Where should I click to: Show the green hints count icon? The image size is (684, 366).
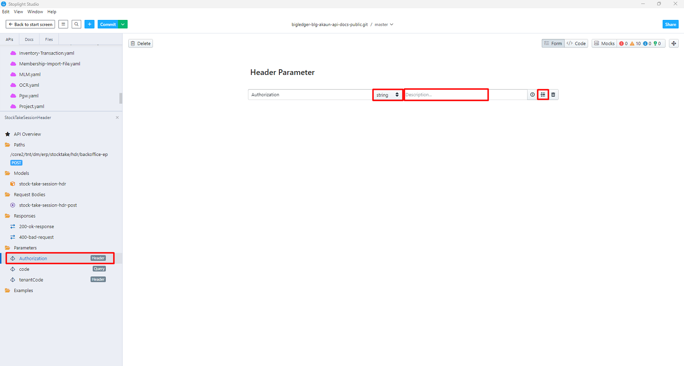[x=658, y=44]
